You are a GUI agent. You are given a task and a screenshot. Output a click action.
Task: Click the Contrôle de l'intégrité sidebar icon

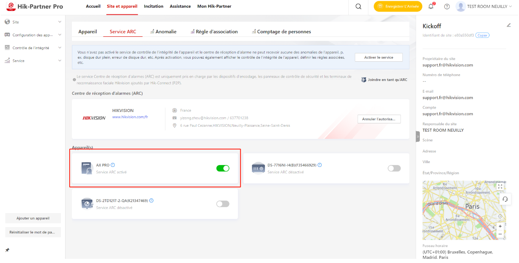[7, 48]
